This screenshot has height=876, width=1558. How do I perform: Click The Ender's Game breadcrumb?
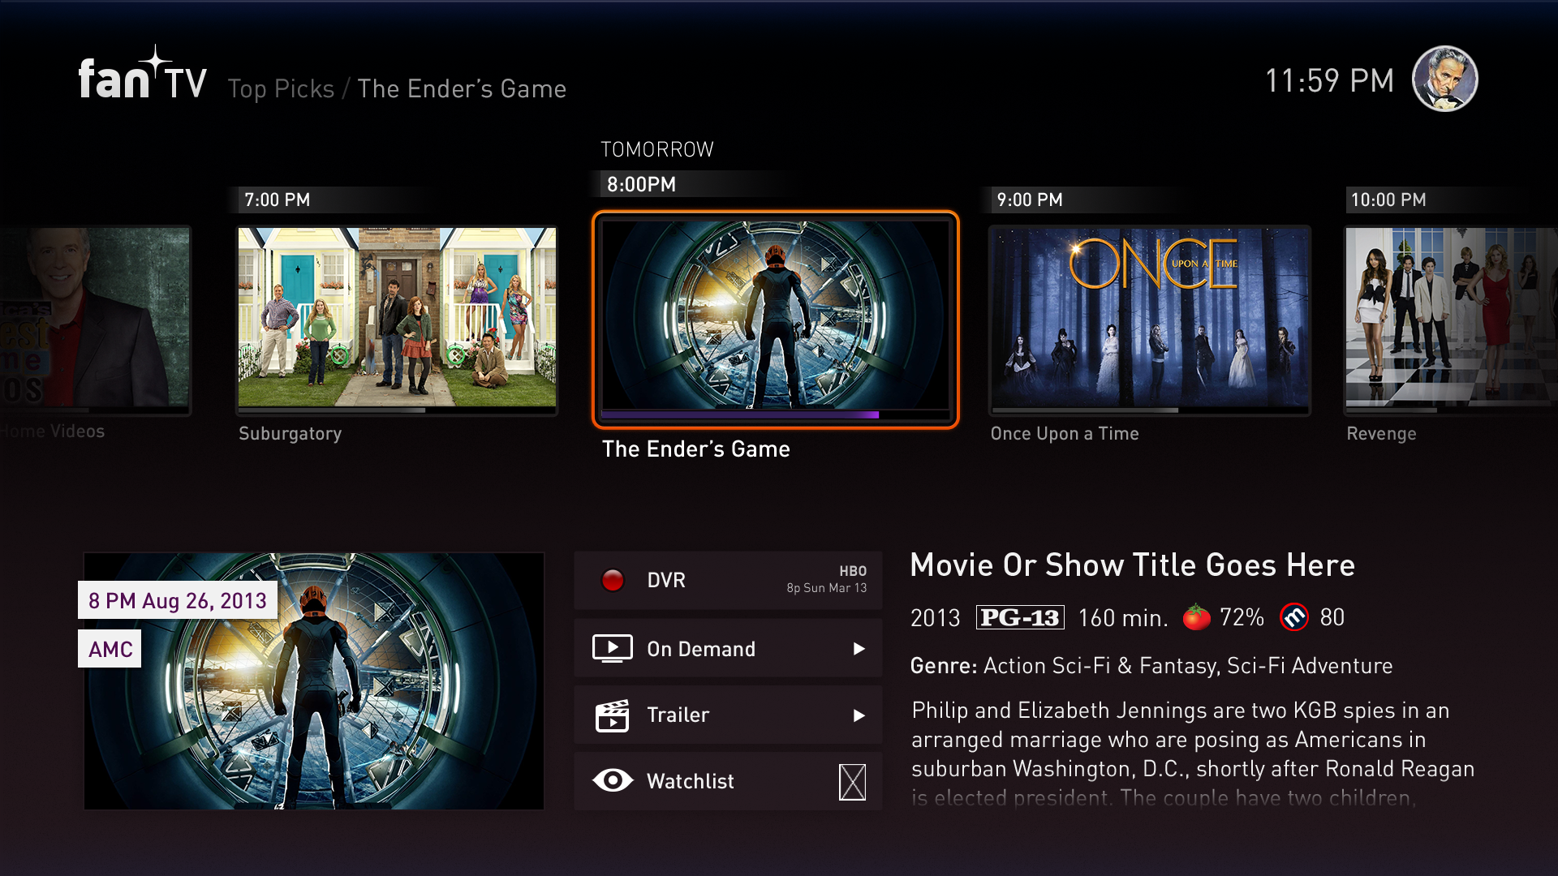462,88
